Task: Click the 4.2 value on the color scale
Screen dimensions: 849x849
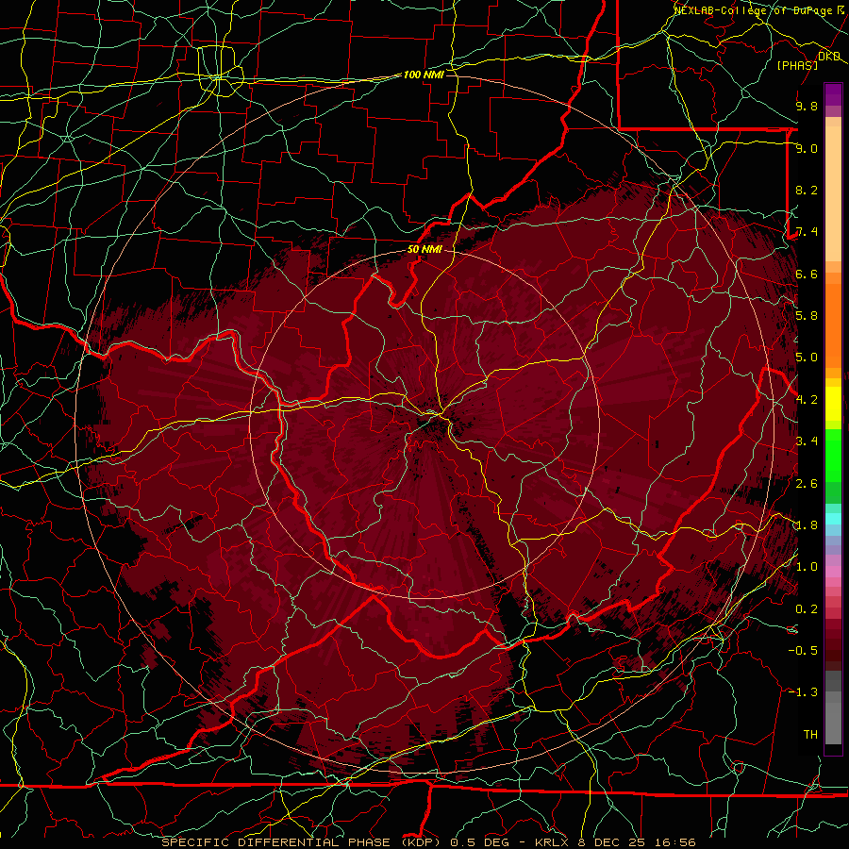Action: (807, 400)
